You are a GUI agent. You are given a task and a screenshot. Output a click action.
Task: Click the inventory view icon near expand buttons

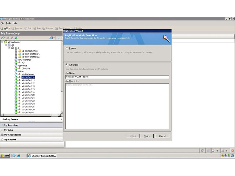(51, 38)
